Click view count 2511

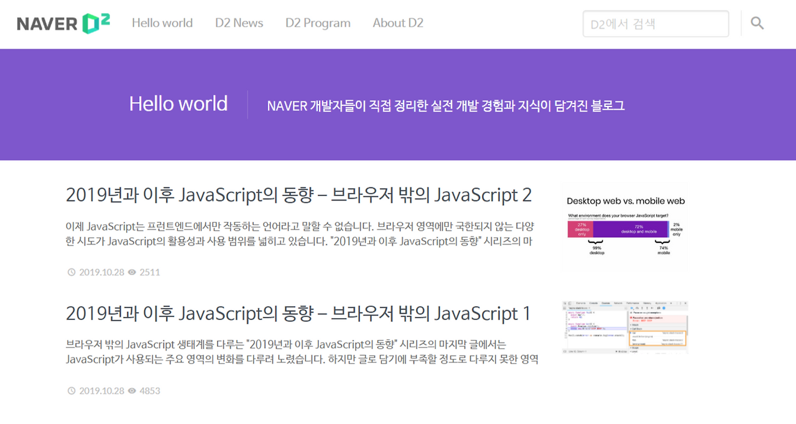click(150, 272)
